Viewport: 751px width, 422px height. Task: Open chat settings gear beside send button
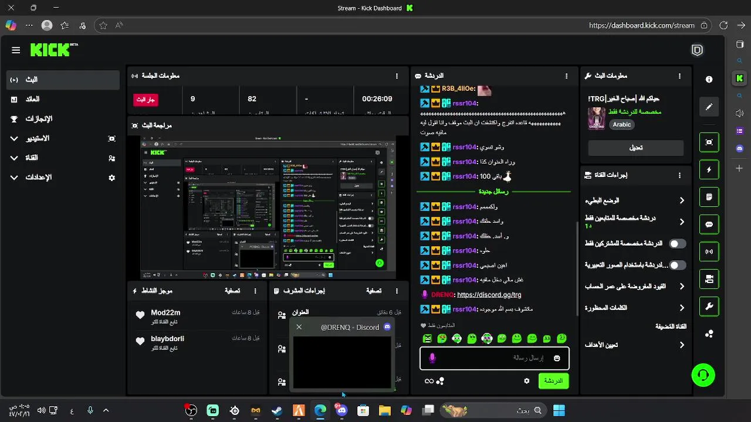tap(526, 381)
